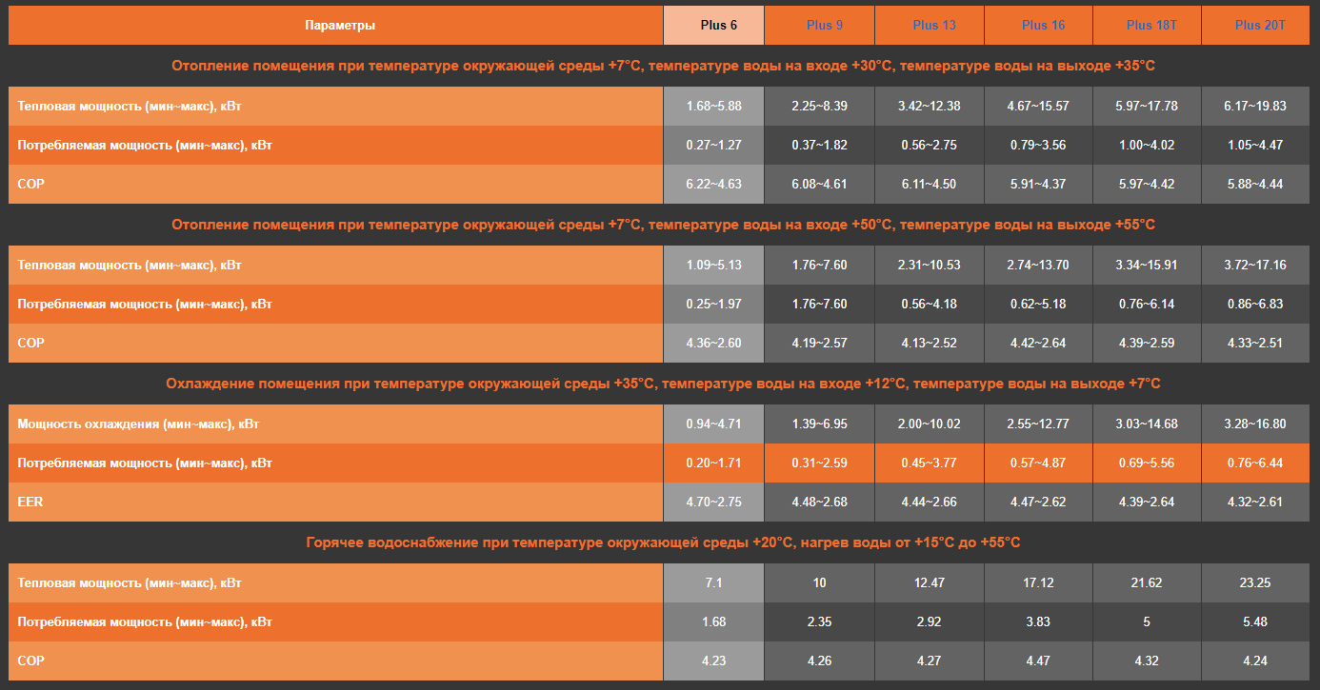Click the Горячее водоснабжение section heading
1320x690 pixels.
(x=663, y=542)
